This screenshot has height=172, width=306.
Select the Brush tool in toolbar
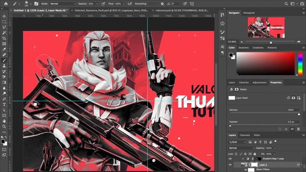point(4,61)
